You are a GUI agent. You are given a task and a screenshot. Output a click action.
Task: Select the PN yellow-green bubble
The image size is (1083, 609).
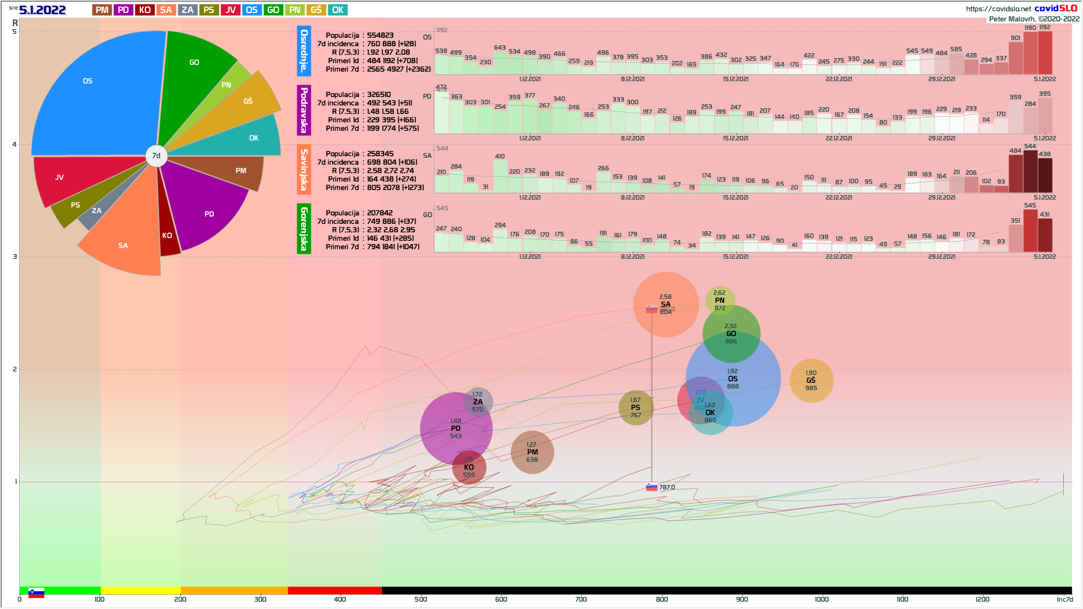(720, 299)
